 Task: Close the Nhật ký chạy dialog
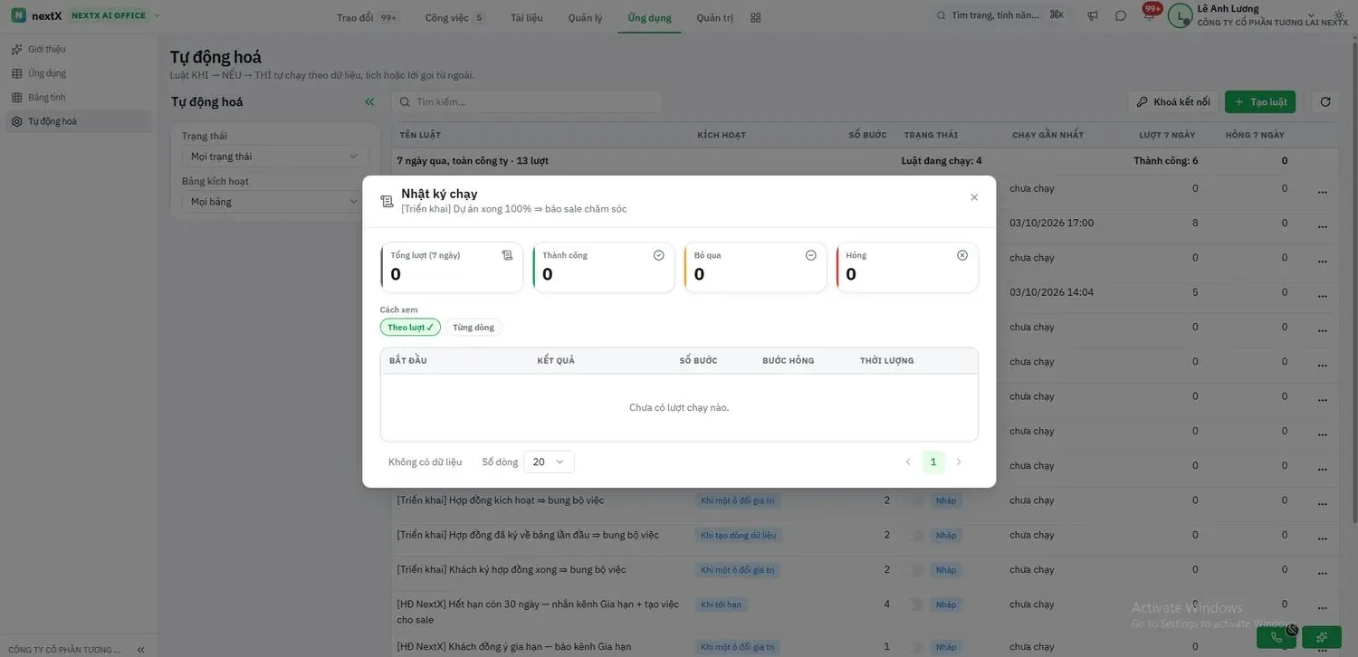point(974,197)
